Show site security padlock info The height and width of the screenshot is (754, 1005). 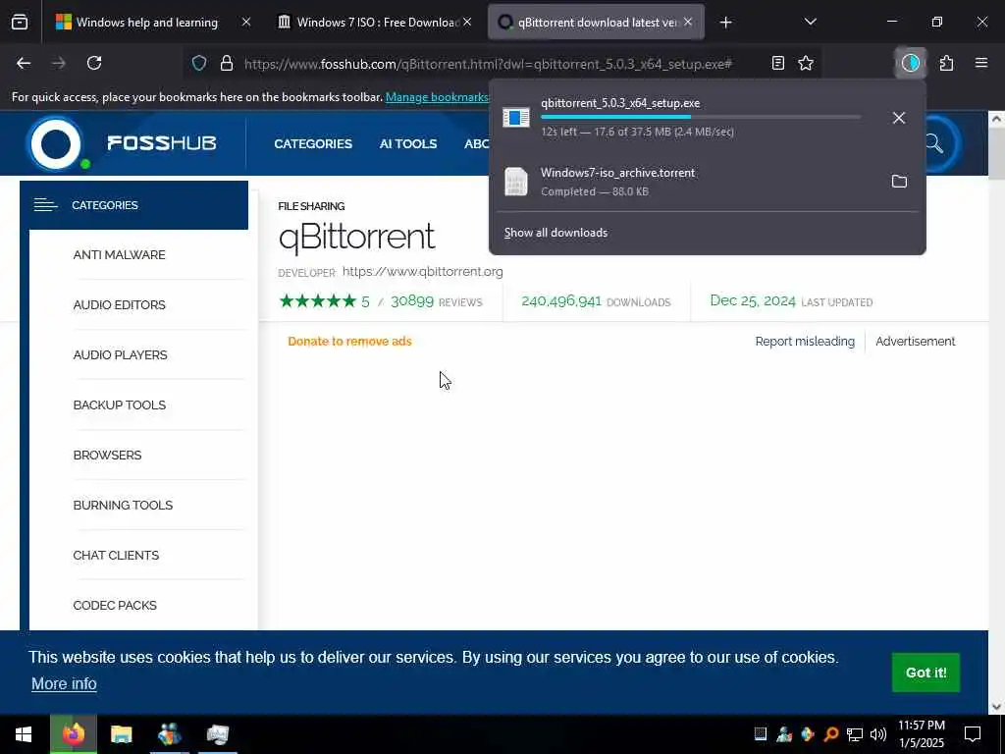click(227, 63)
